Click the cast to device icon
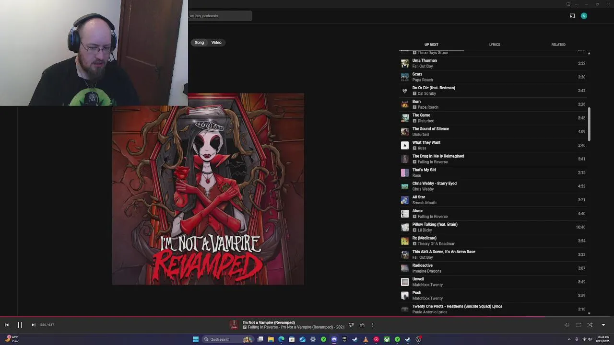 tap(572, 16)
